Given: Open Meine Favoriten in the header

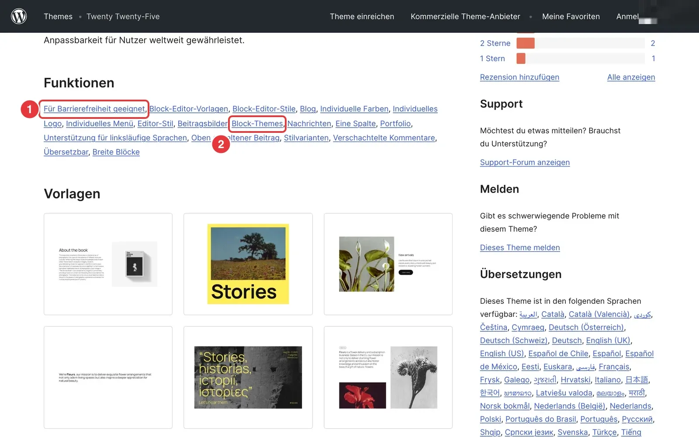Looking at the screenshot, I should pos(571,17).
